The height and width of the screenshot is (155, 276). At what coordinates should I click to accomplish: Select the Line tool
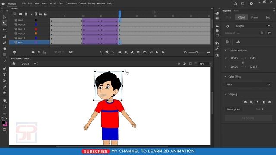click(x=5, y=61)
